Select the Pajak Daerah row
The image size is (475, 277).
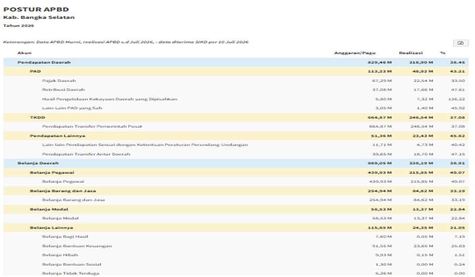point(236,81)
